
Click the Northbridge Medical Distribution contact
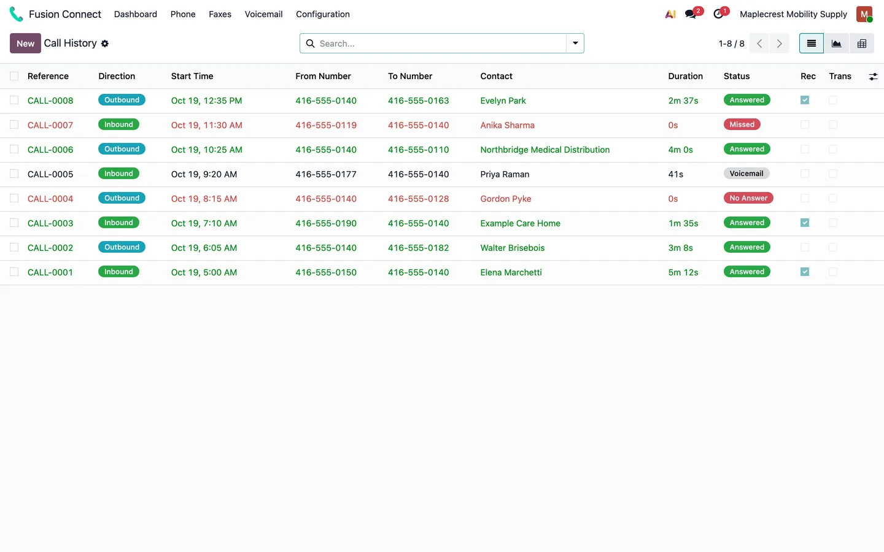(x=545, y=150)
